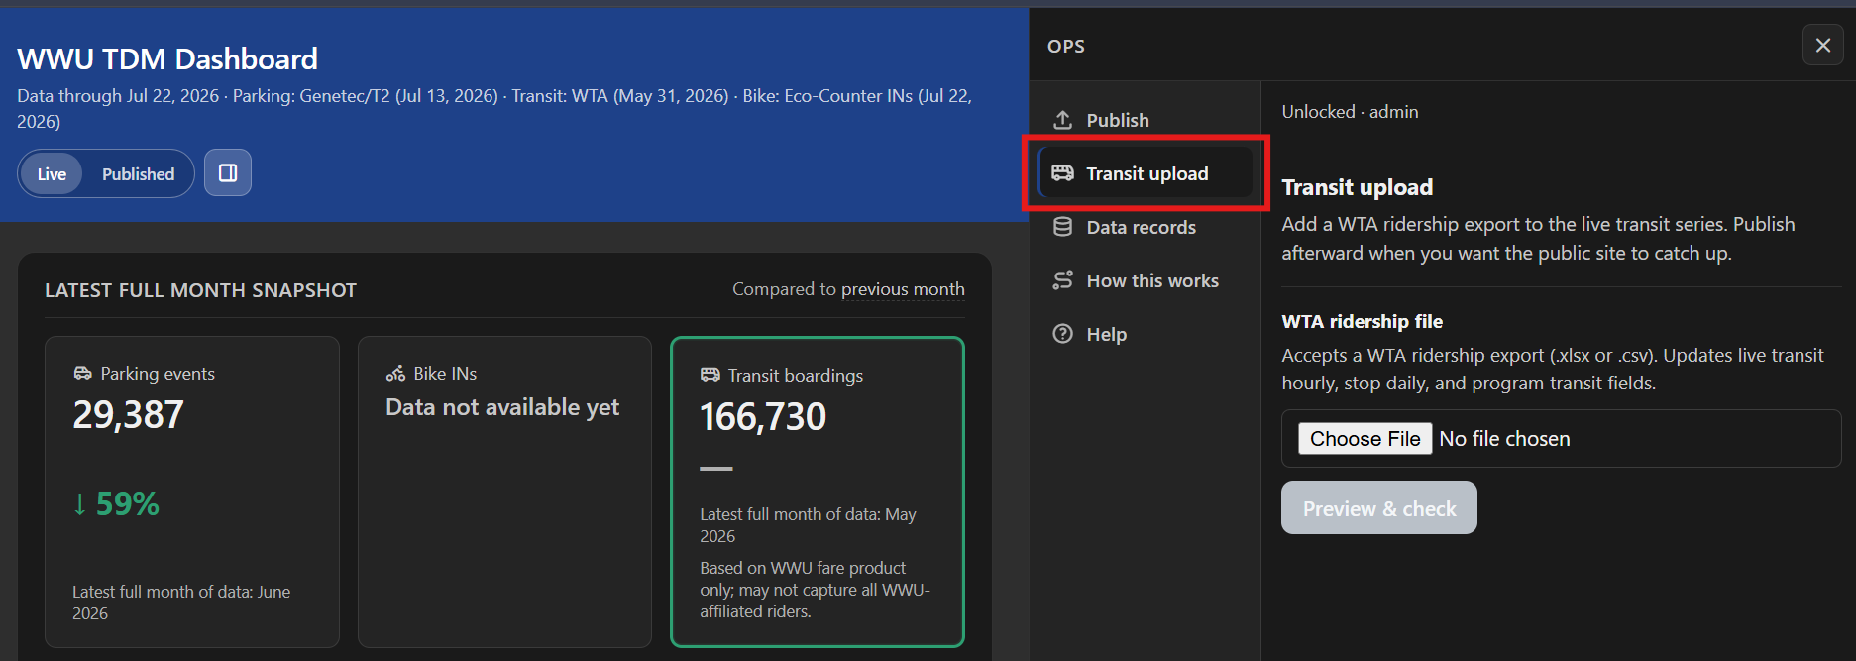Click 'Latest full month of data: May 2026' text
The width and height of the screenshot is (1856, 661).
point(808,525)
